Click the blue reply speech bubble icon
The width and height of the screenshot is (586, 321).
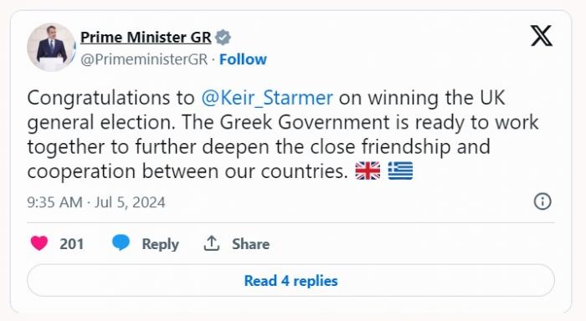pos(121,242)
